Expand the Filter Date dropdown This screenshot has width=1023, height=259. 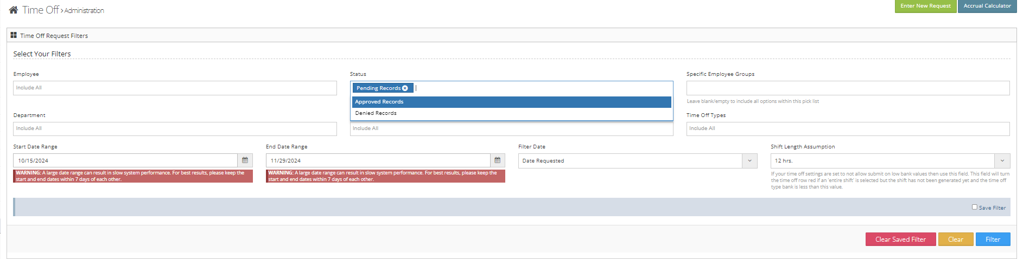coord(749,161)
